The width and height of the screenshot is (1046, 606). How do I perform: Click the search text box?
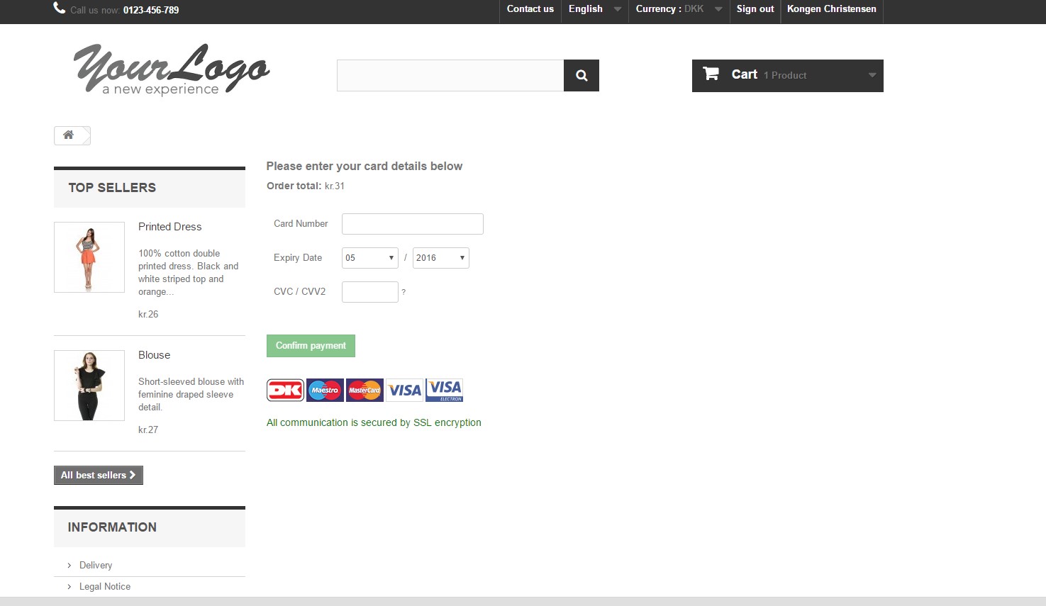tap(450, 75)
